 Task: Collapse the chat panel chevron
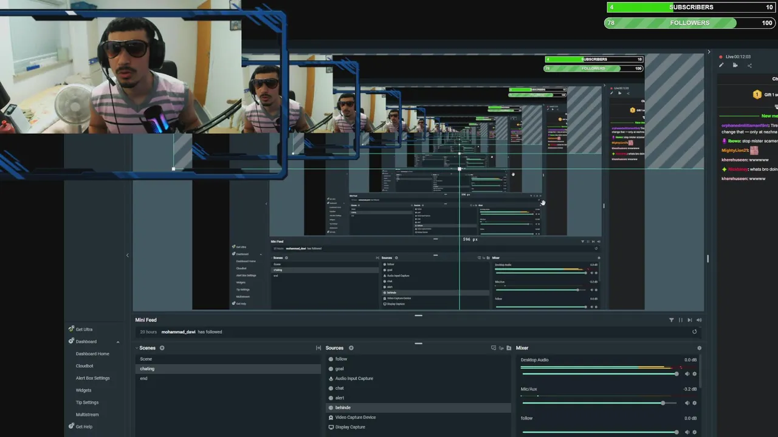[709, 52]
